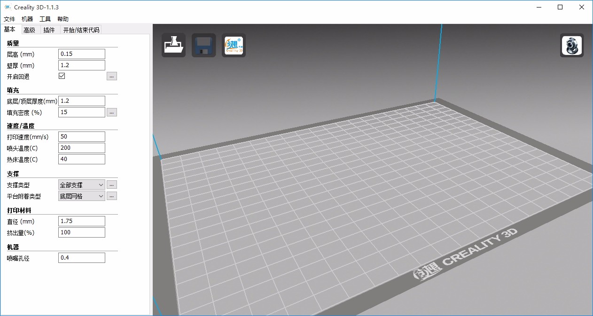Open the 机器 menu
The height and width of the screenshot is (316, 593).
tap(27, 19)
